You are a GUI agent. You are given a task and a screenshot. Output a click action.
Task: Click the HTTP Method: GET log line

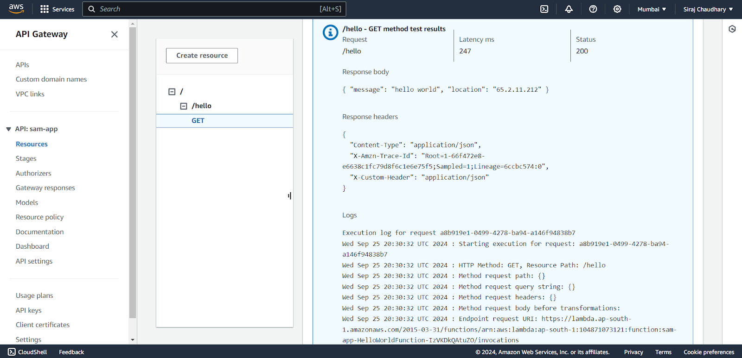pyautogui.click(x=474, y=265)
